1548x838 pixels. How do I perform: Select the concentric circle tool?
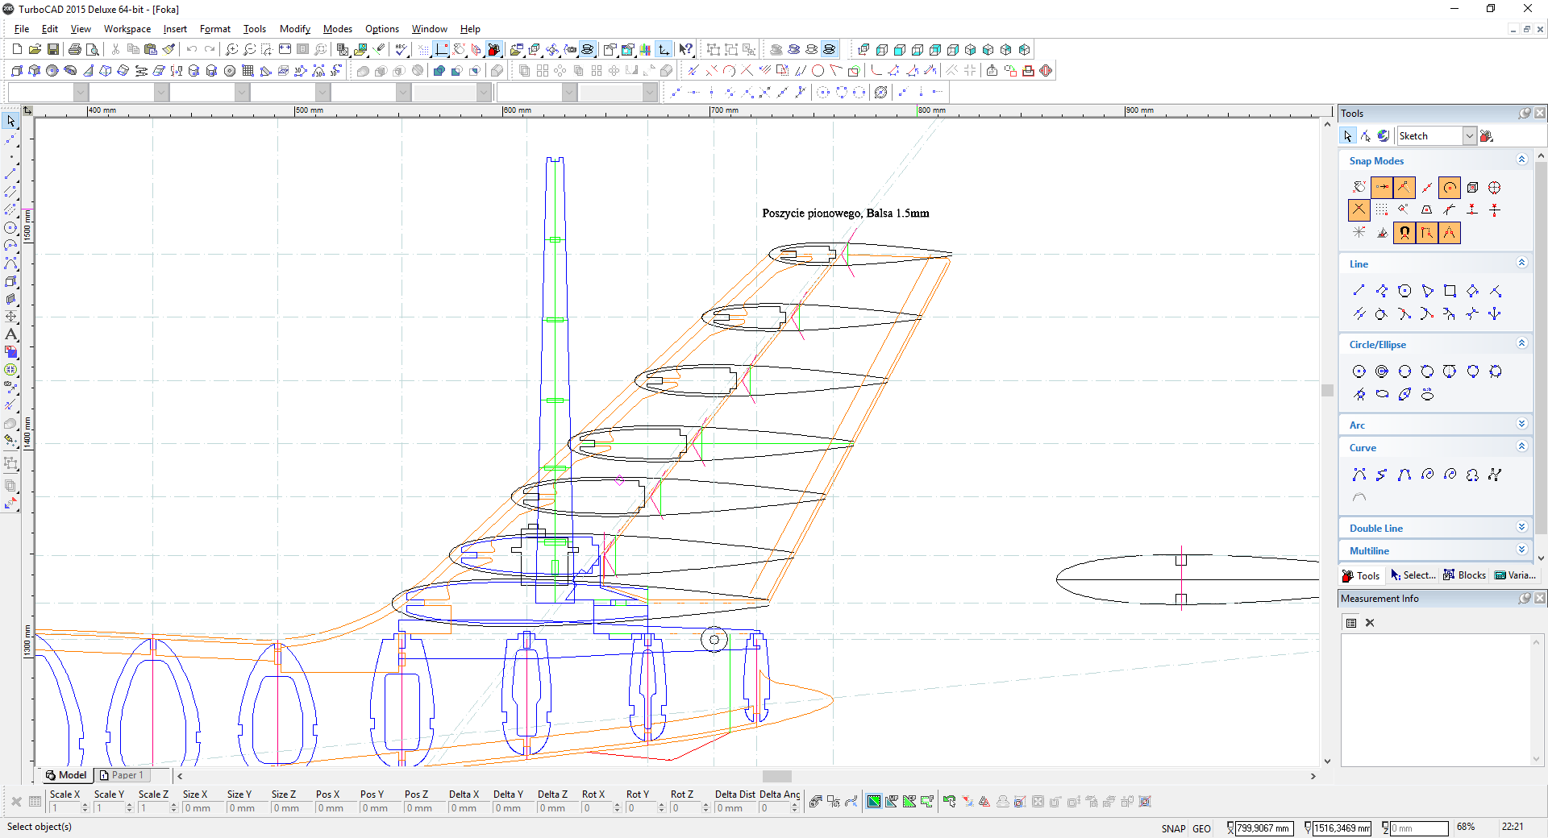[1382, 371]
